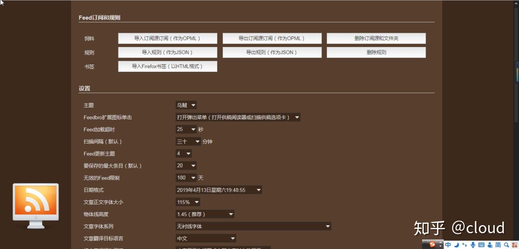The image size is (519, 249).
Task: Open the 扫描间隔 scan interval dropdown
Action: pyautogui.click(x=188, y=141)
